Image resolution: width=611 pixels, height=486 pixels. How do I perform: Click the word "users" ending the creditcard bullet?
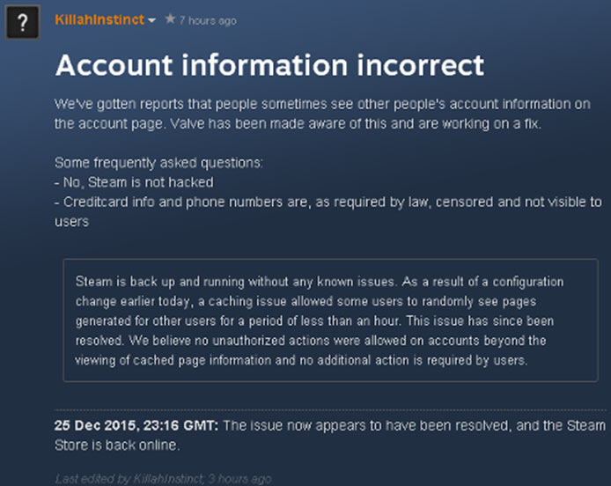tap(71, 222)
